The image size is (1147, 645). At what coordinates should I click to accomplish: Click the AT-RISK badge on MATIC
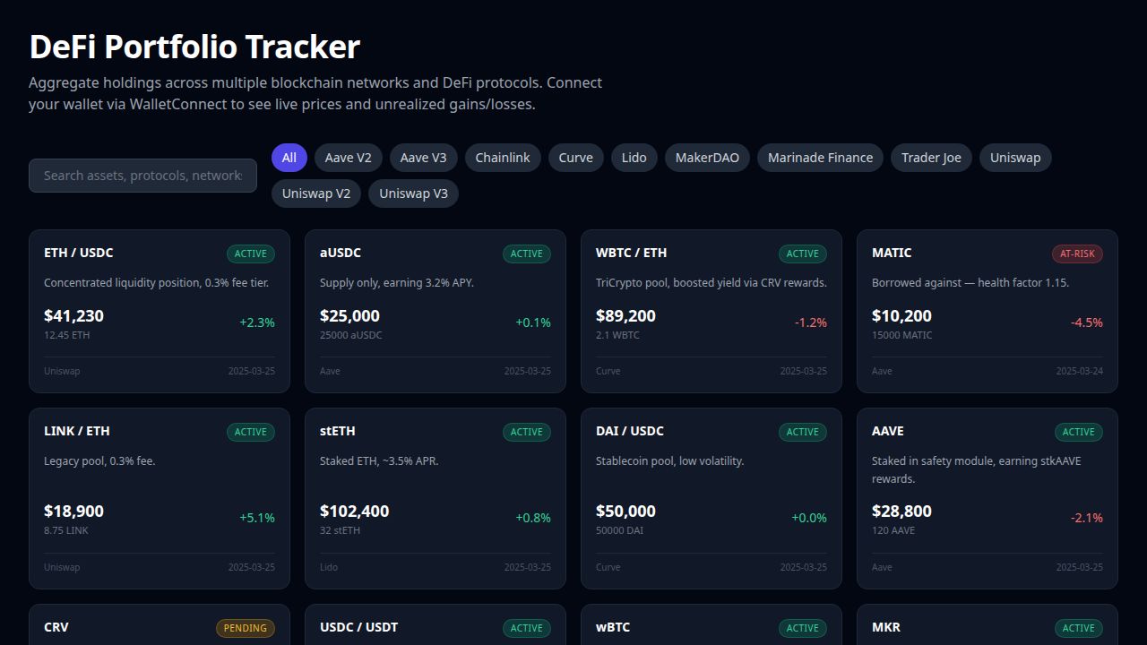pyautogui.click(x=1077, y=254)
